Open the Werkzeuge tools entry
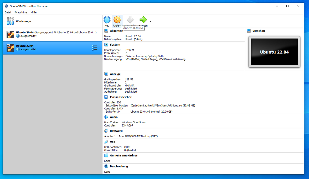Viewport: 309px width, 179px height. click(23, 21)
